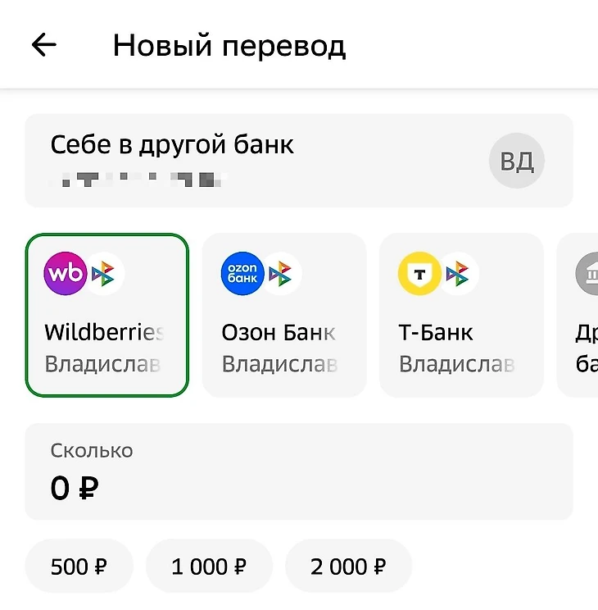
Task: Click the SBP icon beside the Ozon logo
Action: (281, 274)
